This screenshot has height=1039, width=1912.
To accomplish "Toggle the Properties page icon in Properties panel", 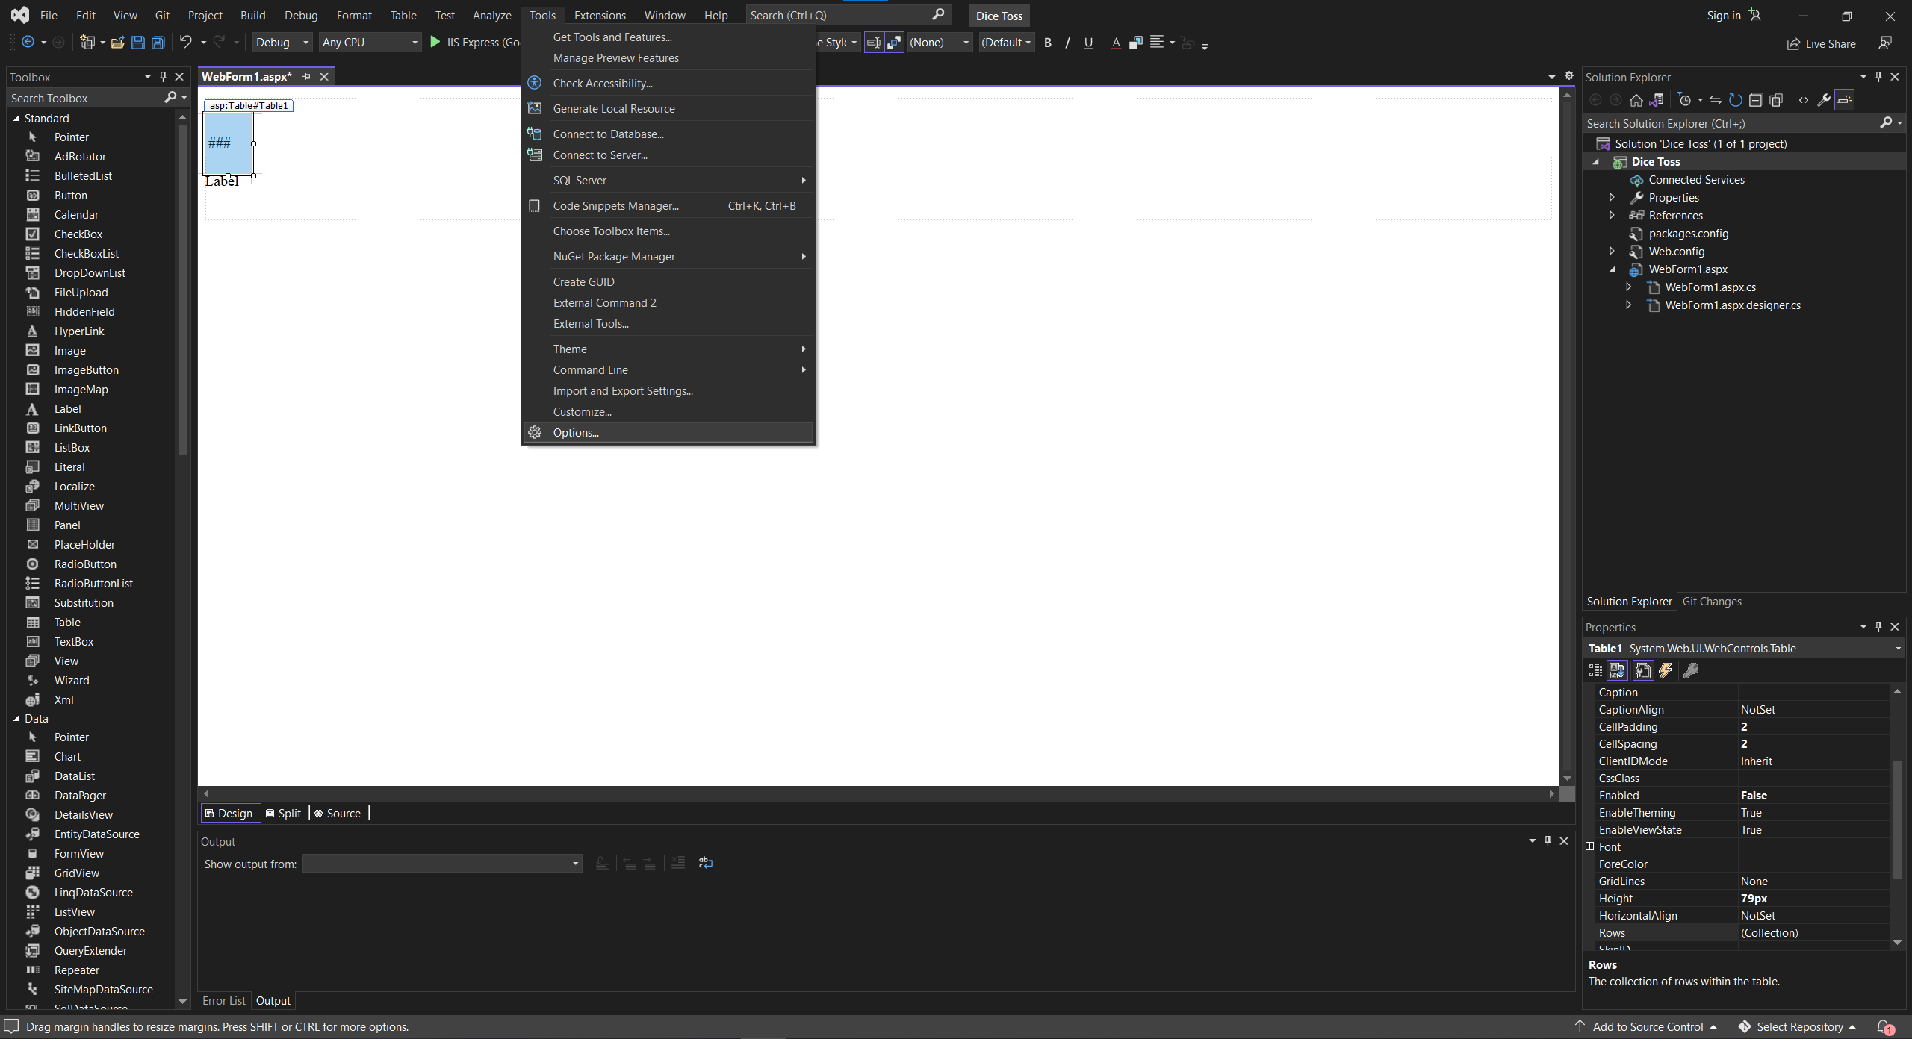I will pos(1643,670).
